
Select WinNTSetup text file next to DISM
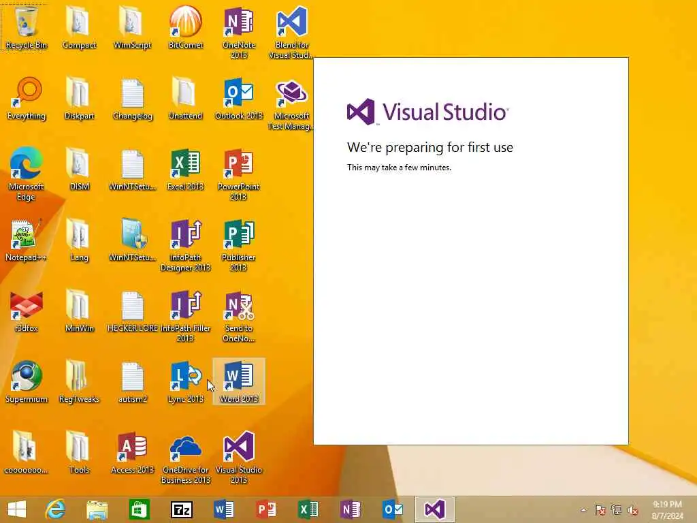click(x=133, y=169)
